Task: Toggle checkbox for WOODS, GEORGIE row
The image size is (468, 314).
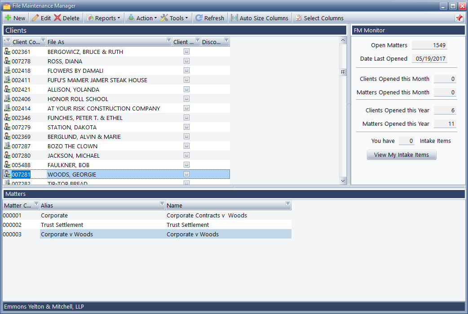Action: pos(186,174)
